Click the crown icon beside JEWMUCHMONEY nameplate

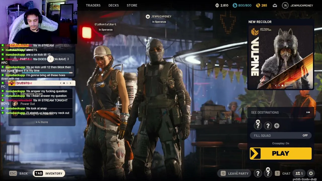click(148, 17)
